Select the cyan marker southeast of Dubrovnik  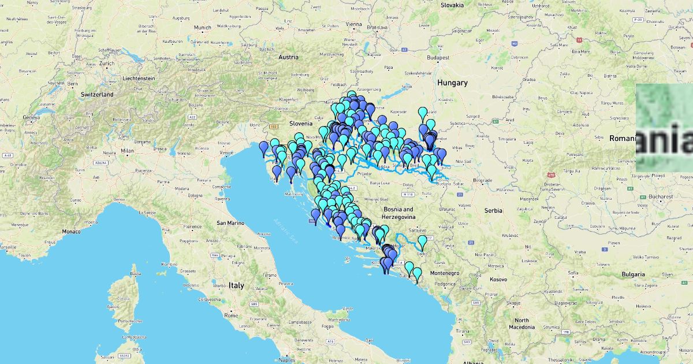[x=417, y=273]
